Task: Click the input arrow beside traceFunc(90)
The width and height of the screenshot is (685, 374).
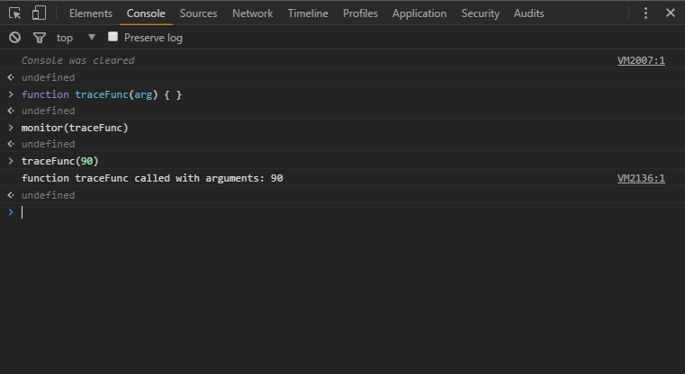Action: pyautogui.click(x=11, y=161)
